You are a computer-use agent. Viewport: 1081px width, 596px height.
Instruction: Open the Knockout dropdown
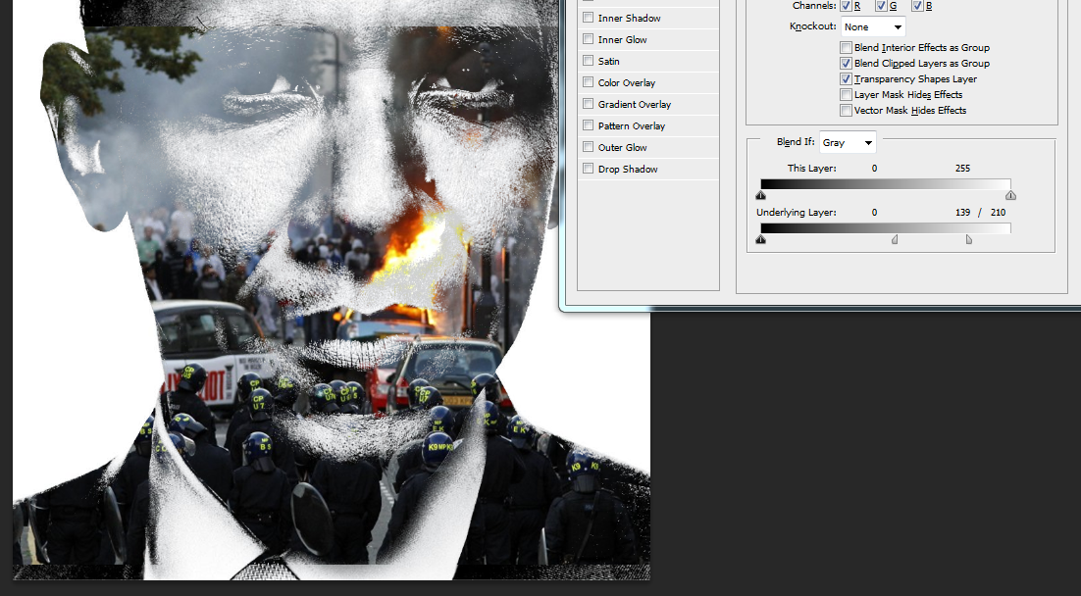tap(872, 26)
